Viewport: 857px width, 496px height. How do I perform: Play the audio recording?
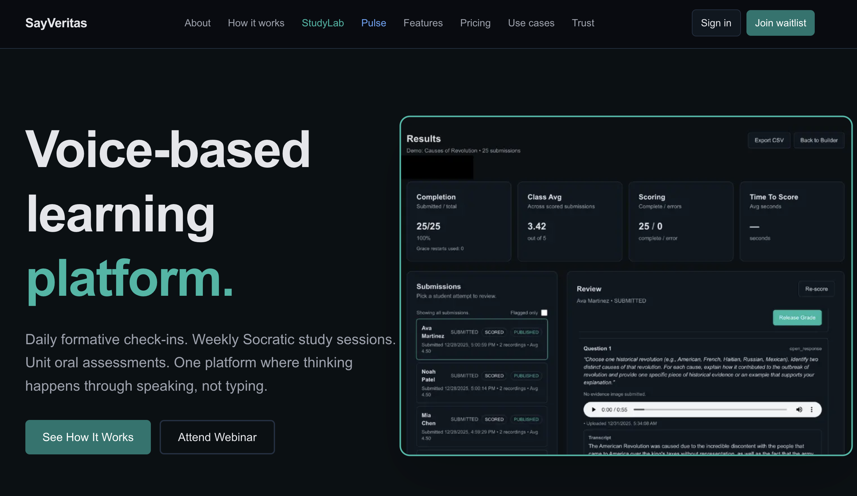[x=593, y=409]
